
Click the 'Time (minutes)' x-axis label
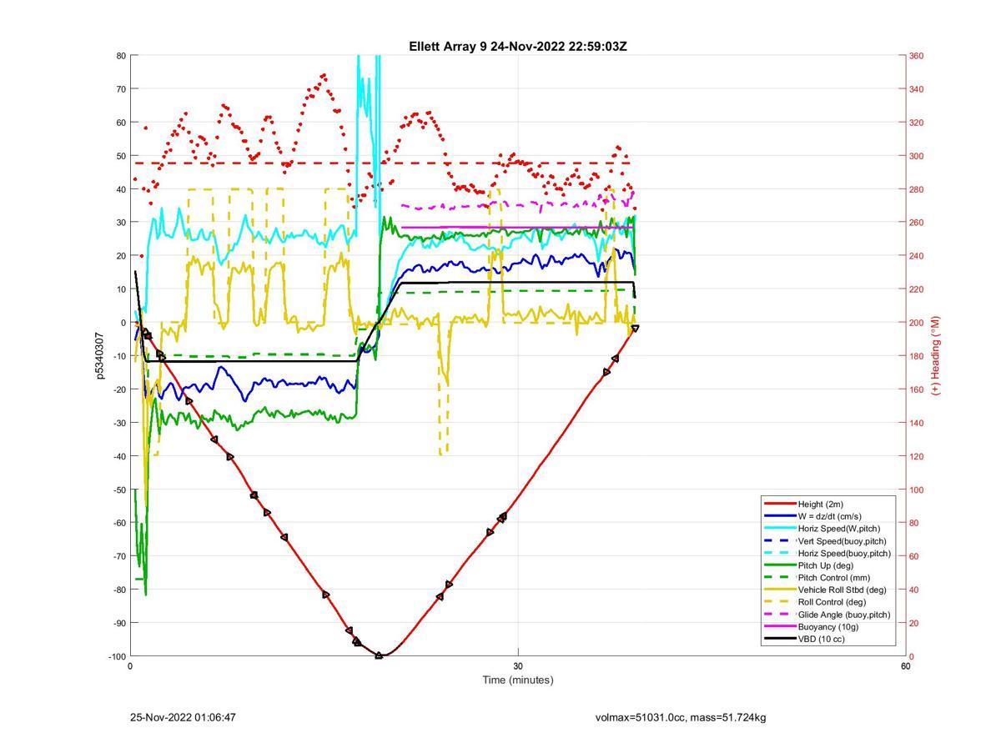click(518, 680)
